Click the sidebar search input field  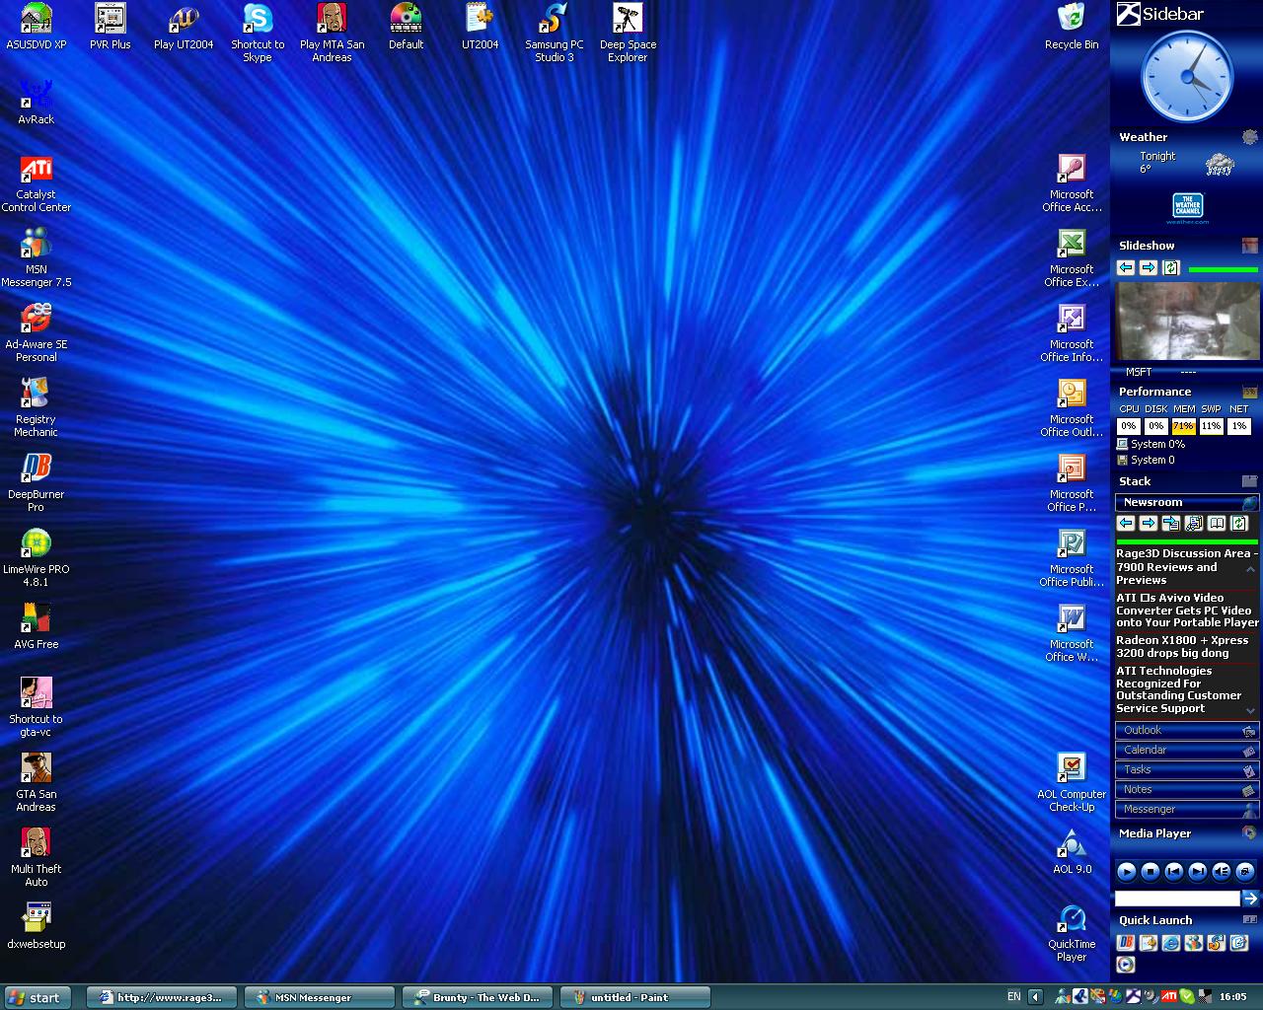[1177, 899]
